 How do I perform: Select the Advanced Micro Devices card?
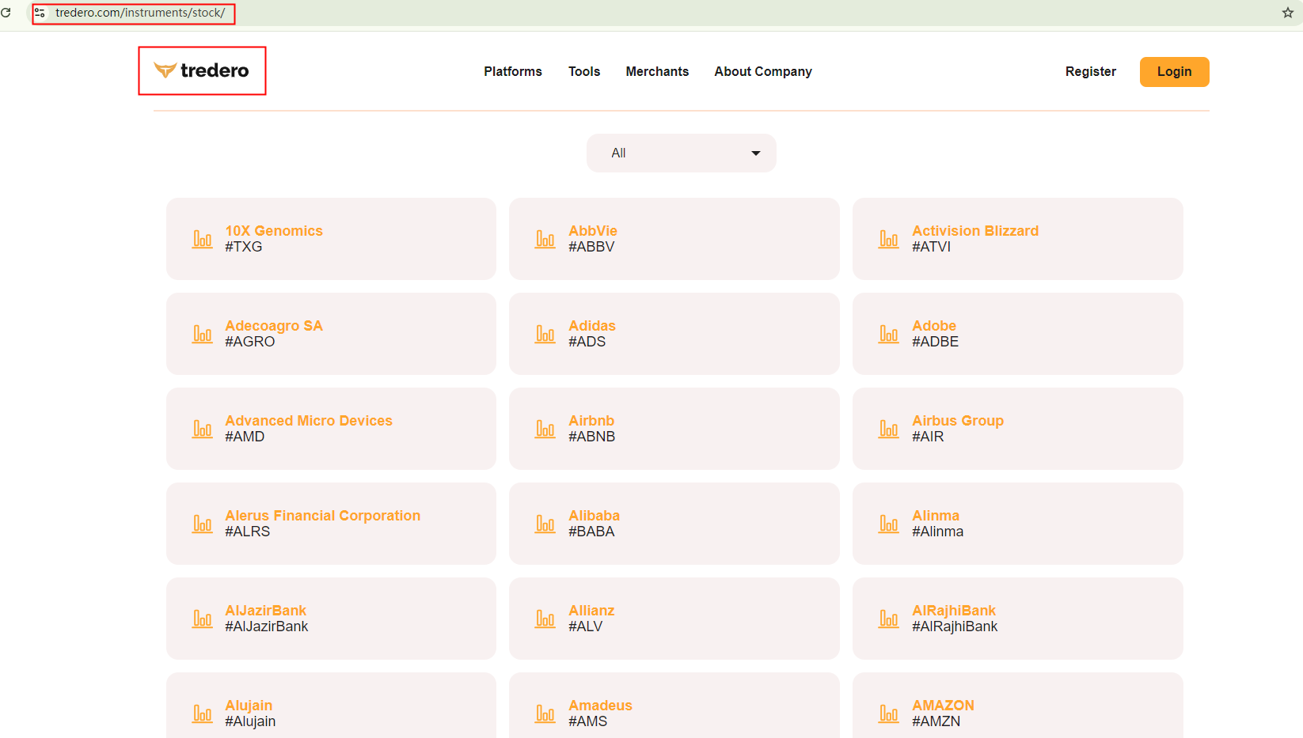(x=331, y=428)
